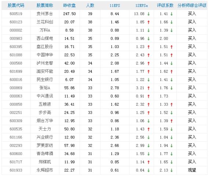The image size is (209, 177).
Task: Click red arrow next to 郑煤机's 1.14
Action: (148, 162)
